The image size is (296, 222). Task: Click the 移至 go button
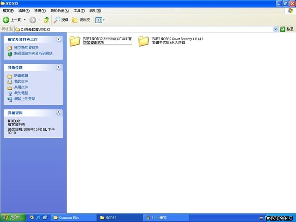pos(287,29)
